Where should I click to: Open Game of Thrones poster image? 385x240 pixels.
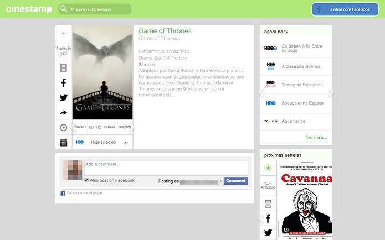click(x=102, y=72)
